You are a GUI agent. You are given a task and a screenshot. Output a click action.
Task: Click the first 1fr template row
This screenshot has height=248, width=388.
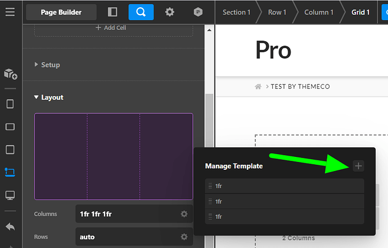pos(284,186)
